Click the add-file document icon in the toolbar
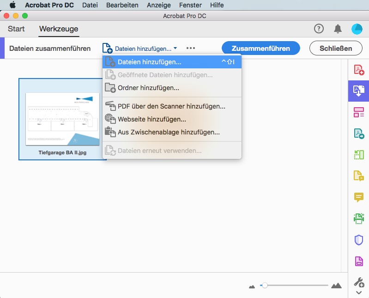 107,48
